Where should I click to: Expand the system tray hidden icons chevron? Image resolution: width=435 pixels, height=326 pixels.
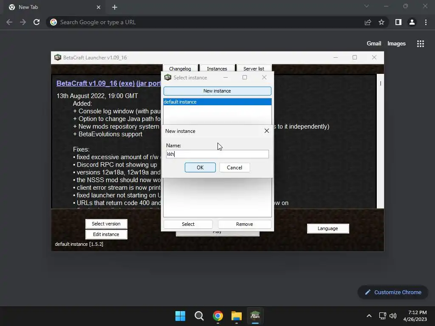click(x=369, y=316)
